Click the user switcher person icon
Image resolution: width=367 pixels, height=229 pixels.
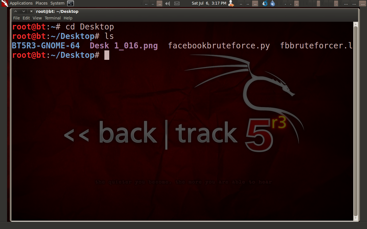click(231, 3)
